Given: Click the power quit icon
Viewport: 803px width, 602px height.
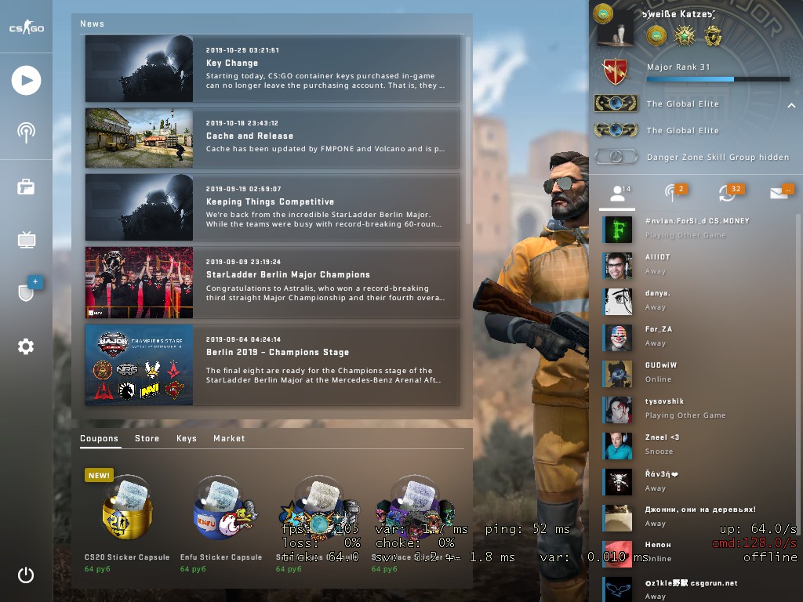Looking at the screenshot, I should (x=26, y=575).
